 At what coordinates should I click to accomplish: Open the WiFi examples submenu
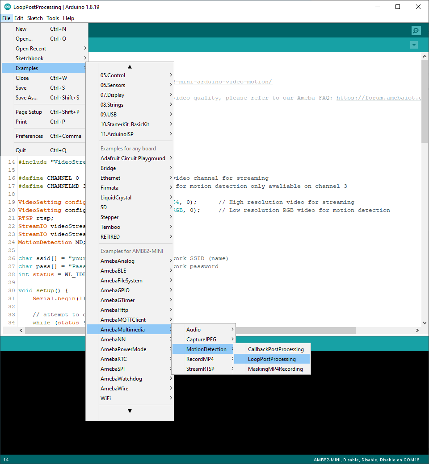130,398
